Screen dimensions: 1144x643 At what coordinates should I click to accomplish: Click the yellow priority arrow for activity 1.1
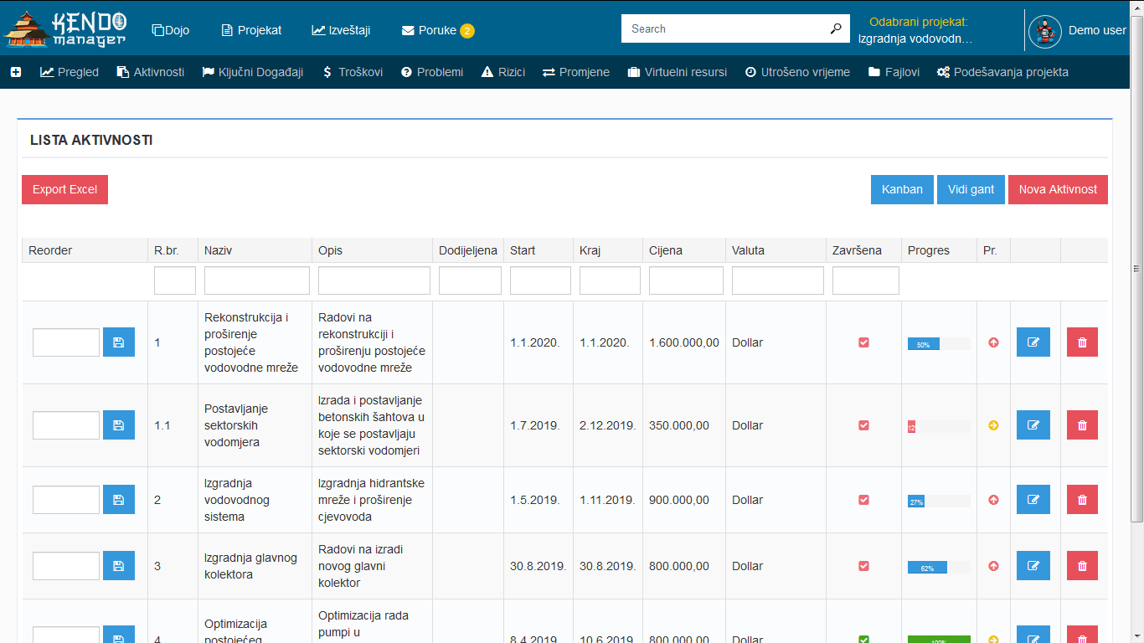point(993,425)
